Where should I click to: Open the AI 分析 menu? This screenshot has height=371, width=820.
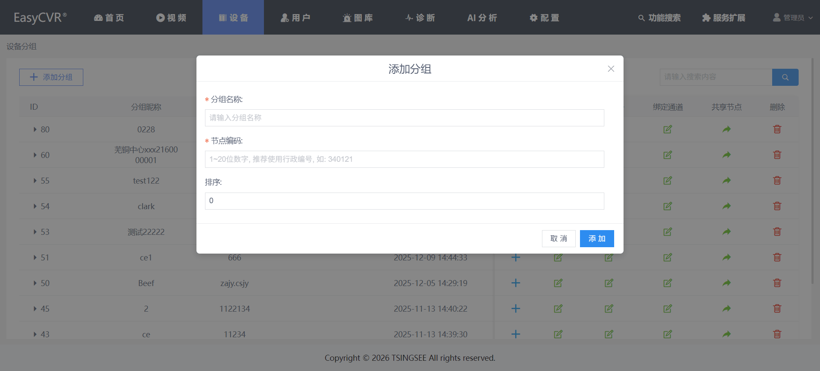click(482, 18)
